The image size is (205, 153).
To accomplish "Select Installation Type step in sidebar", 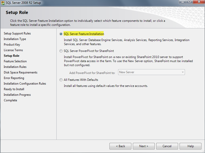I will (x=15, y=39).
